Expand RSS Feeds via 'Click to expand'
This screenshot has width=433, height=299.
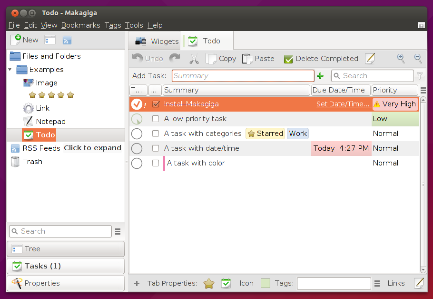(92, 148)
